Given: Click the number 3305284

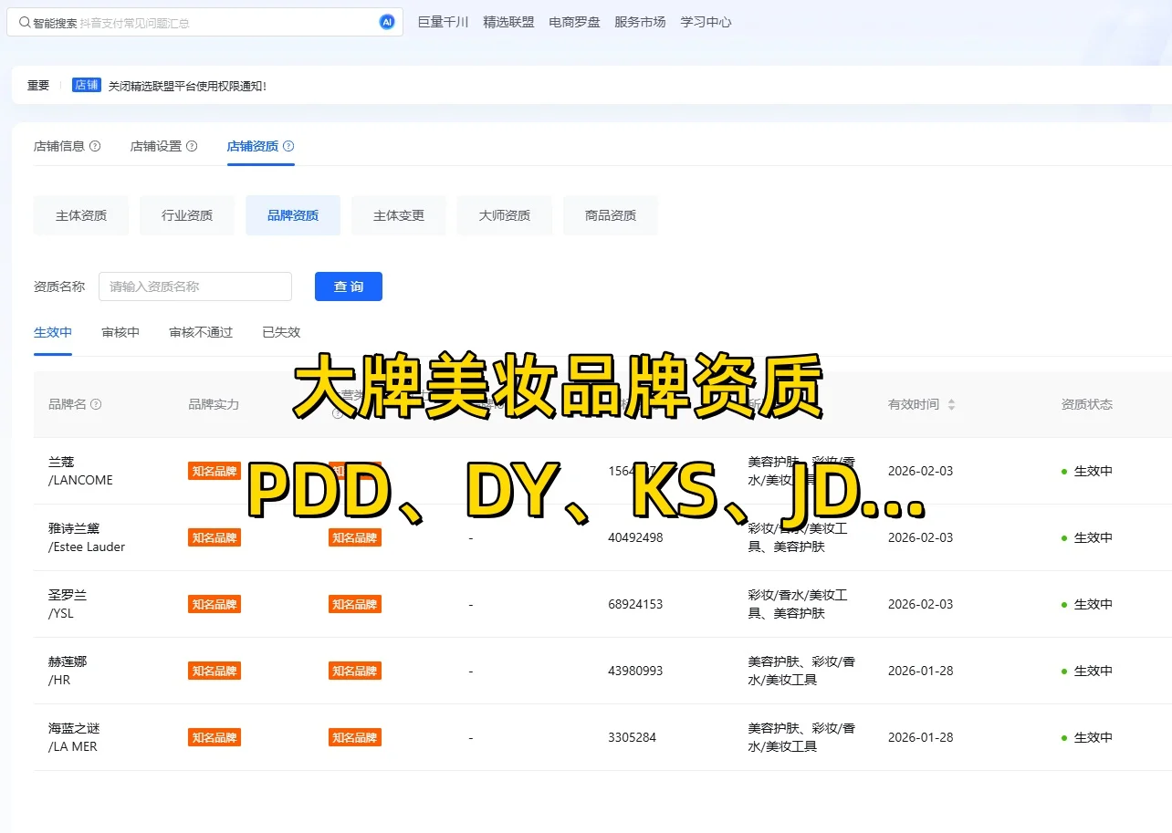Looking at the screenshot, I should pyautogui.click(x=632, y=737).
